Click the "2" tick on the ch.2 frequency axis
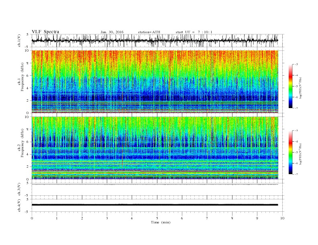Screen dimensions: 318x245 coord(28,167)
